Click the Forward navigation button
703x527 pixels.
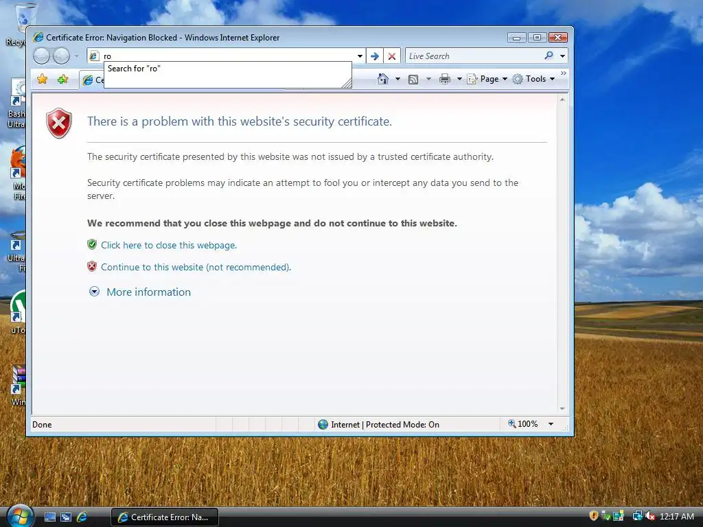pyautogui.click(x=61, y=56)
